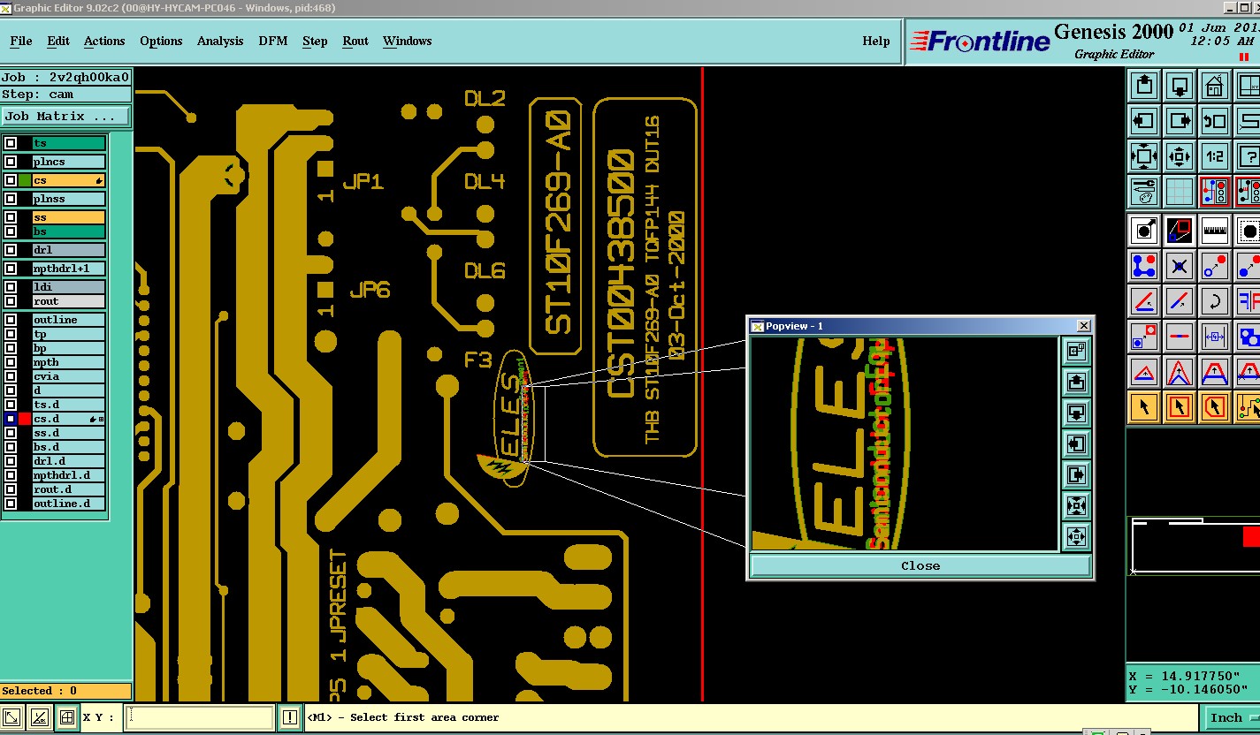Open the Edit menu
The width and height of the screenshot is (1260, 735).
58,41
